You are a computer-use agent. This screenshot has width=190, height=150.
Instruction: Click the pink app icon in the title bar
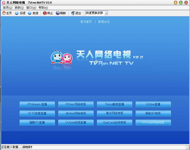click(x=3, y=3)
